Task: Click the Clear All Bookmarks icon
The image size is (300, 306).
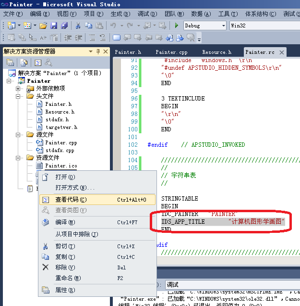Action: pyautogui.click(x=191, y=38)
